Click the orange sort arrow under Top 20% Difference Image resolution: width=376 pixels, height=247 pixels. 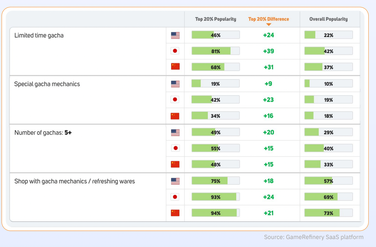tap(269, 25)
